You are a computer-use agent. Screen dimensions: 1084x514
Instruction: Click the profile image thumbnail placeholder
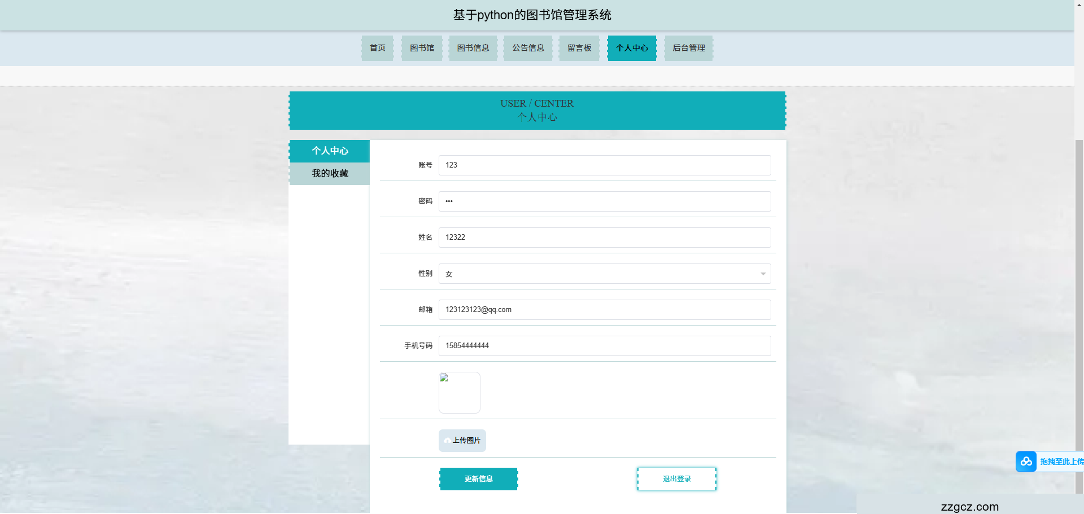click(x=459, y=392)
